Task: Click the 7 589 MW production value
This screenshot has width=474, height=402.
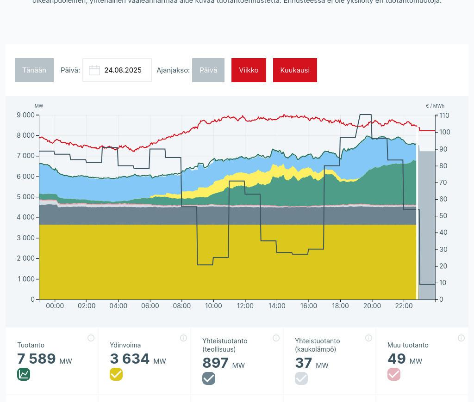Action: (37, 359)
